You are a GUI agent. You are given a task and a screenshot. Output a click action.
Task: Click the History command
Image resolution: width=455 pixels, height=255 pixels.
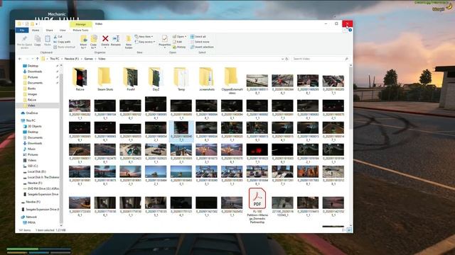coord(179,47)
